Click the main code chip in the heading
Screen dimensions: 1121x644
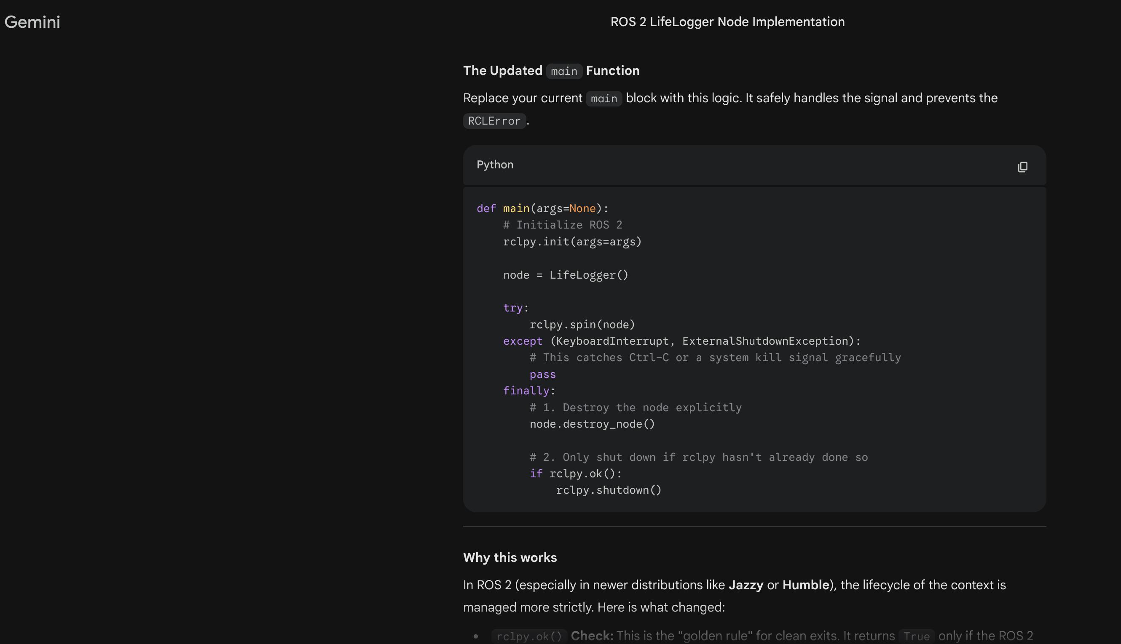(563, 71)
